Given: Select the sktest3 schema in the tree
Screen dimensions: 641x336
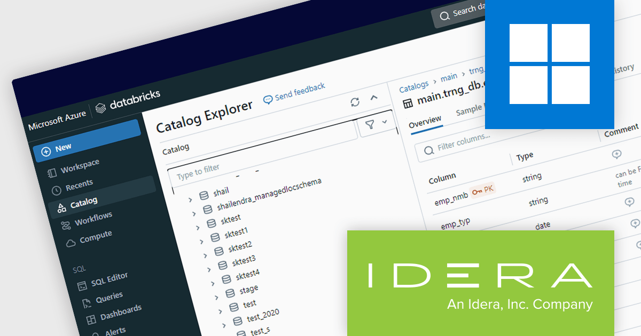Looking at the screenshot, I should click(x=244, y=261).
